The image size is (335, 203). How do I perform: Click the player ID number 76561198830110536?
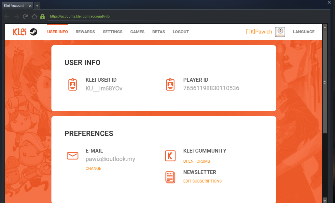pyautogui.click(x=211, y=88)
